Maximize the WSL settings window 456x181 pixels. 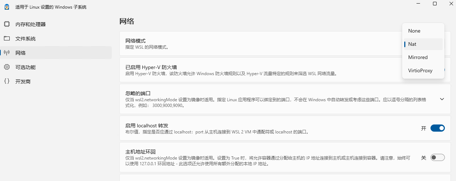[x=435, y=4]
